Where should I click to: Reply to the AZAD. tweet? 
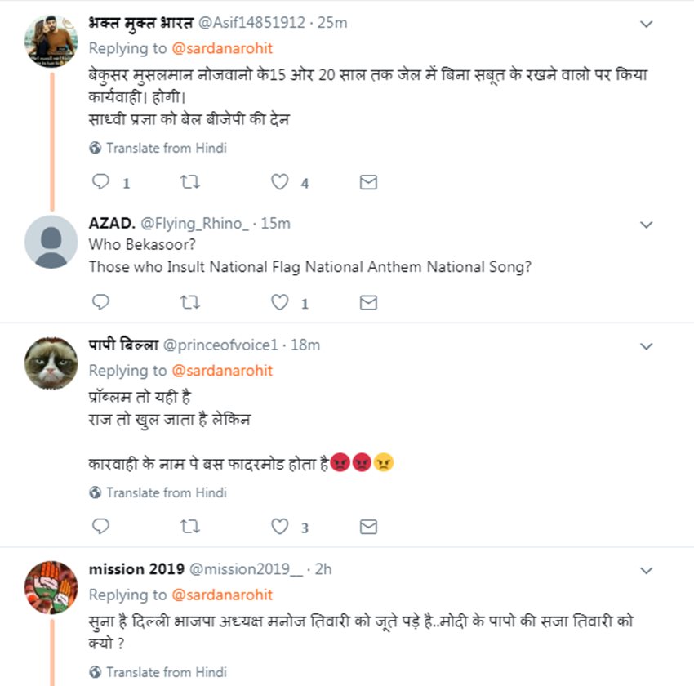[100, 303]
